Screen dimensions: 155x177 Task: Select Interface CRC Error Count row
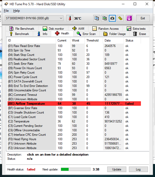point(74,135)
